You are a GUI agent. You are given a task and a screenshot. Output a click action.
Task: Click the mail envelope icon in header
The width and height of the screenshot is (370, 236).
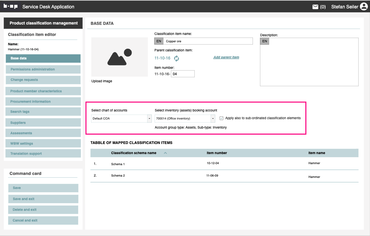pos(315,7)
